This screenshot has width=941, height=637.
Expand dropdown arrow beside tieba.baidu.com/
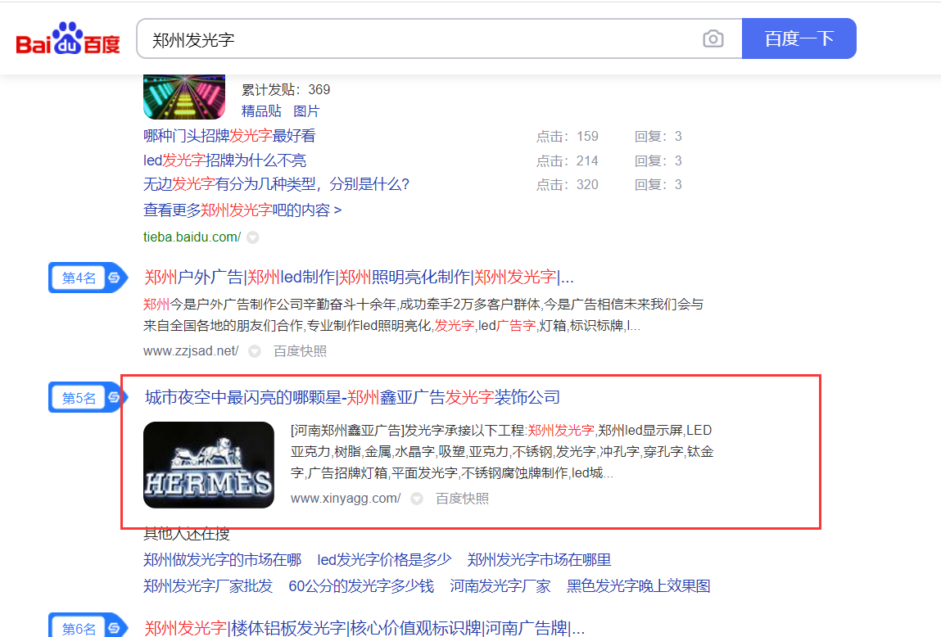pos(253,237)
